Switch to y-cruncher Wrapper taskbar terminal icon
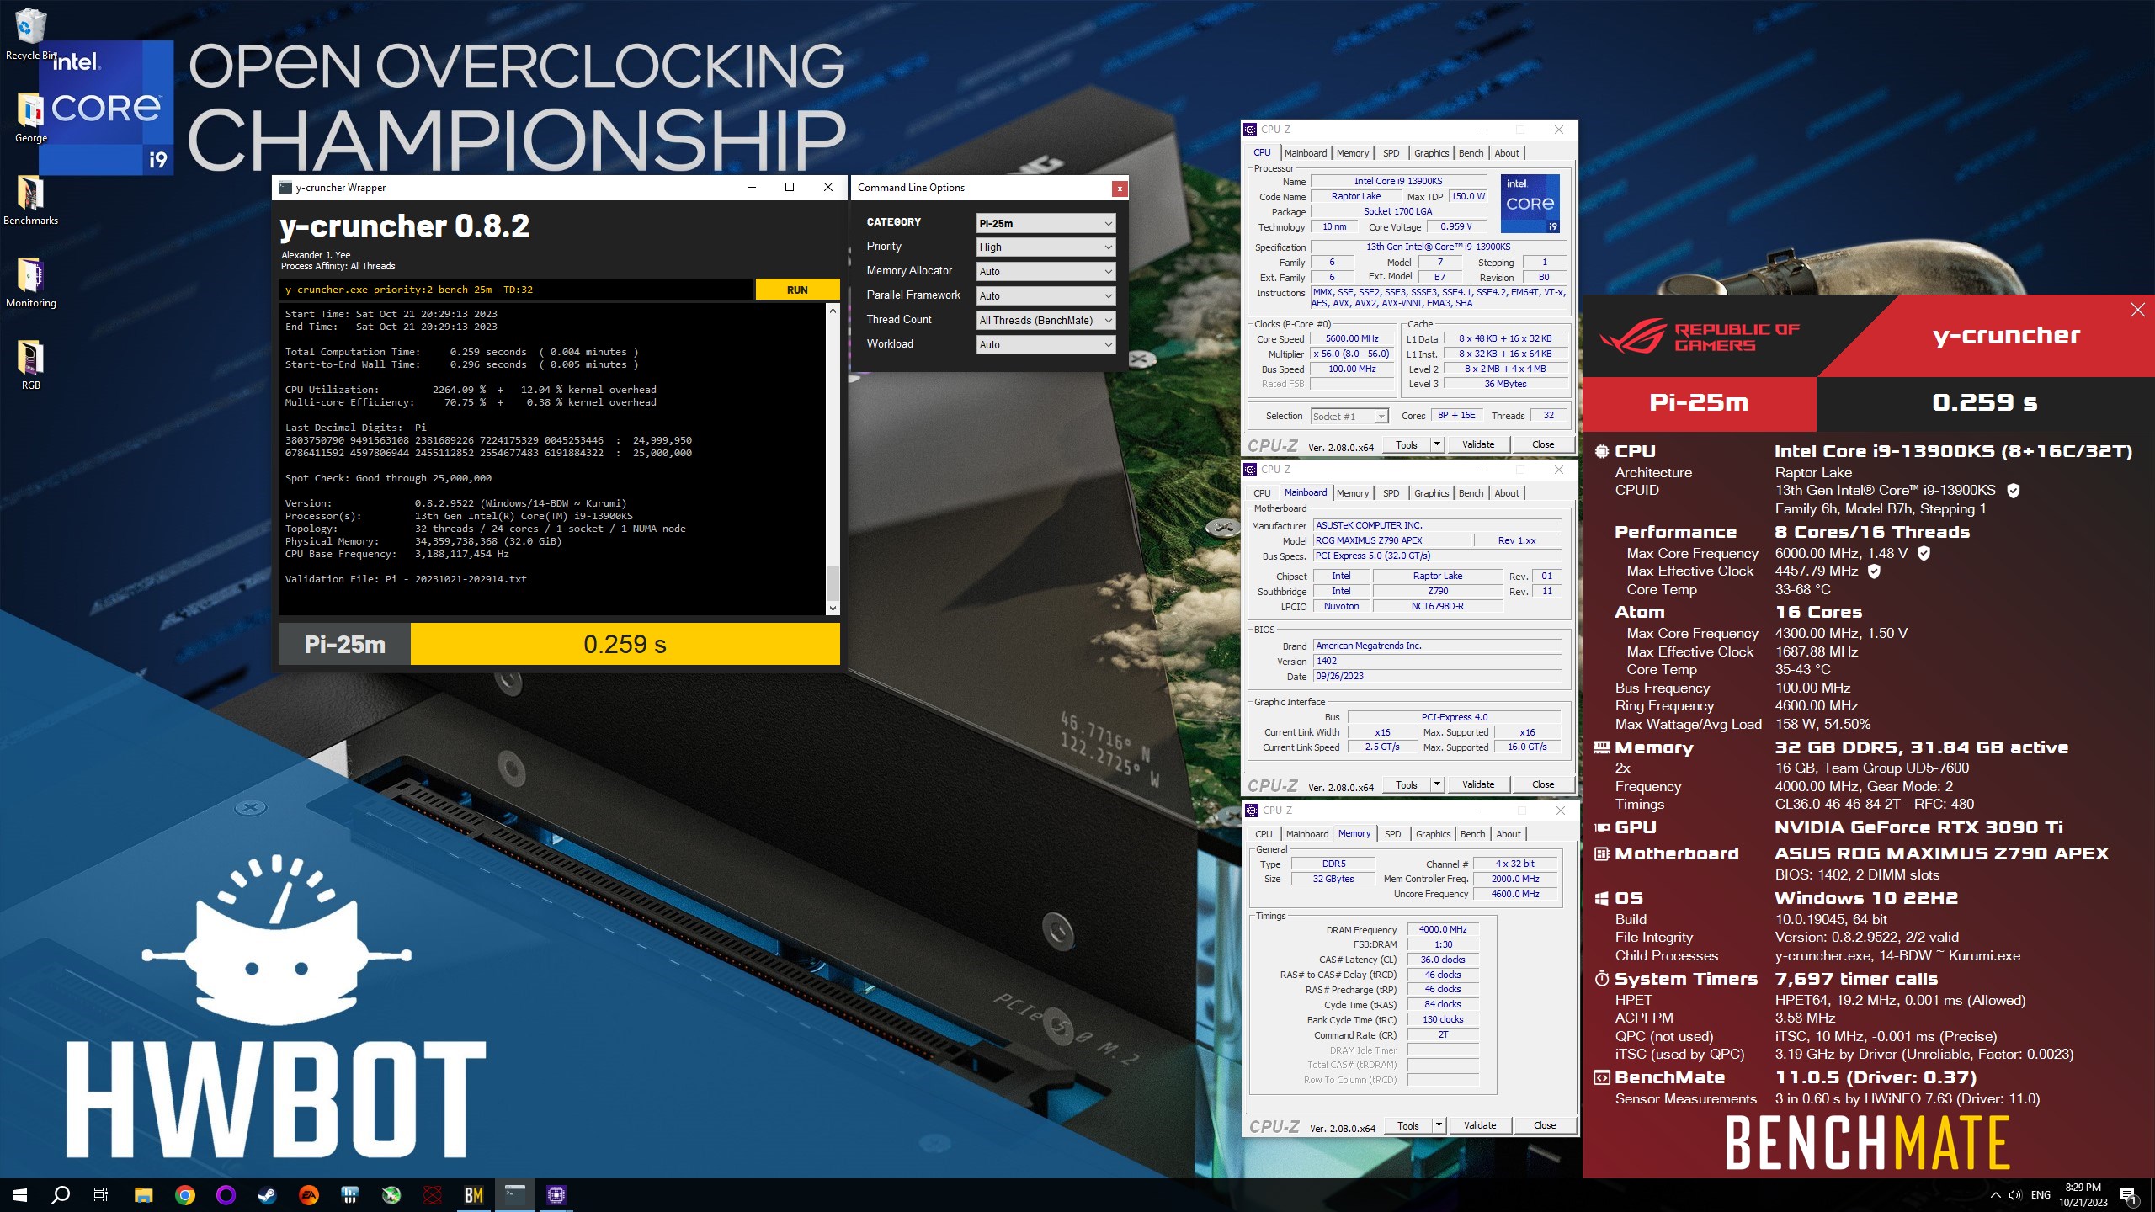This screenshot has width=2155, height=1212. [x=515, y=1194]
